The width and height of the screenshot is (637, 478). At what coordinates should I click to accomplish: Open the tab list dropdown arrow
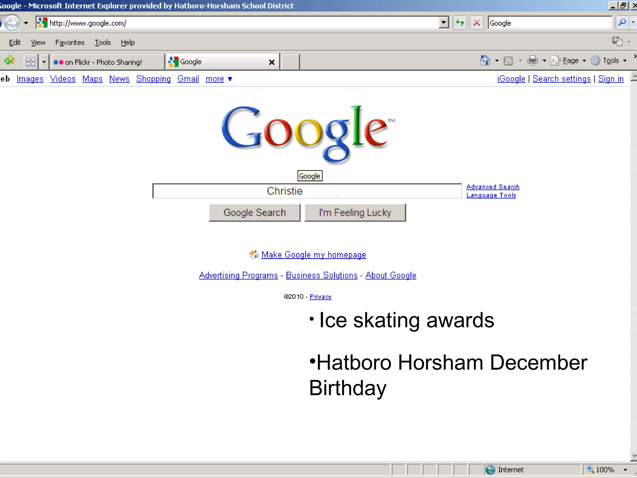tap(44, 62)
